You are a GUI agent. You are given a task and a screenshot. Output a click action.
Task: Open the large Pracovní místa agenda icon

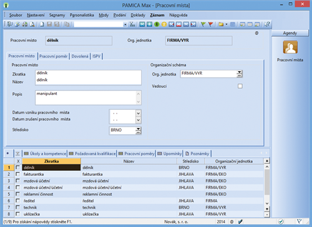[x=290, y=47]
